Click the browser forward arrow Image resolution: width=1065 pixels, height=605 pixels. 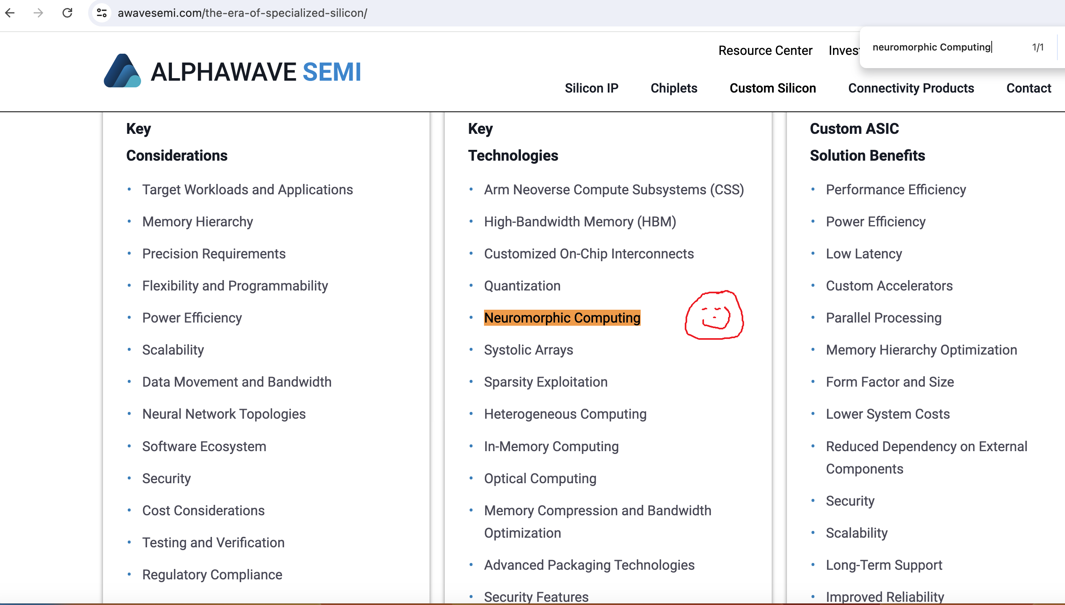38,13
